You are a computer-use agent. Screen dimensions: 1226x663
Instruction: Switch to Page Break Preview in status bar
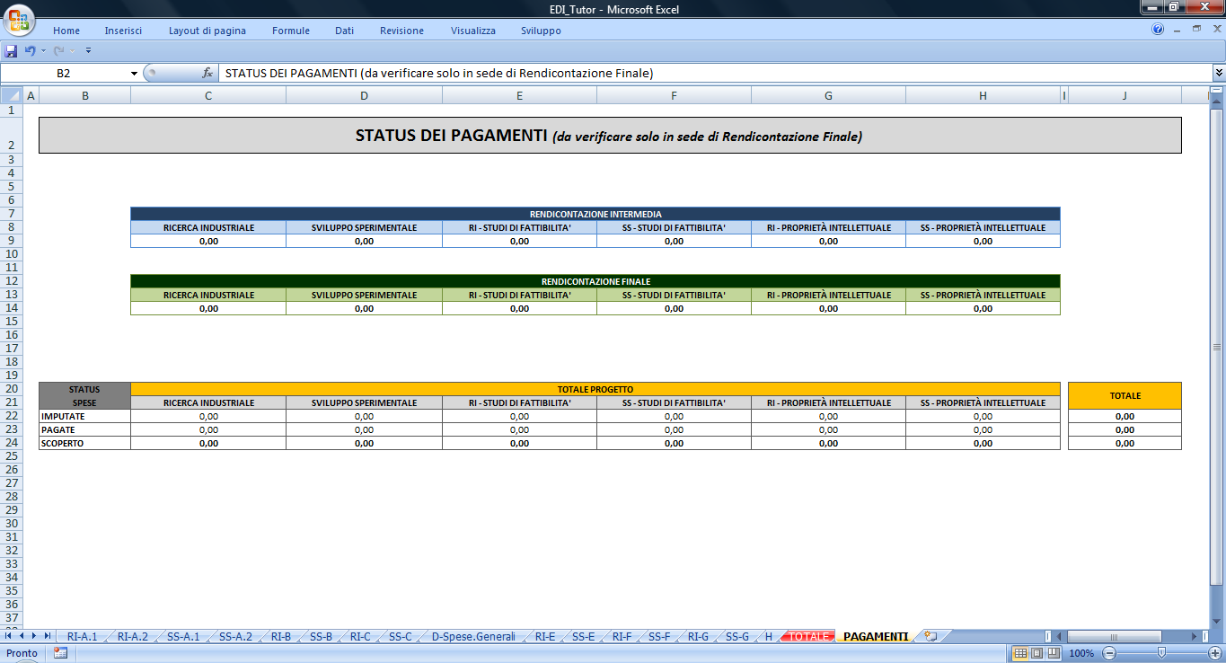tap(1054, 653)
